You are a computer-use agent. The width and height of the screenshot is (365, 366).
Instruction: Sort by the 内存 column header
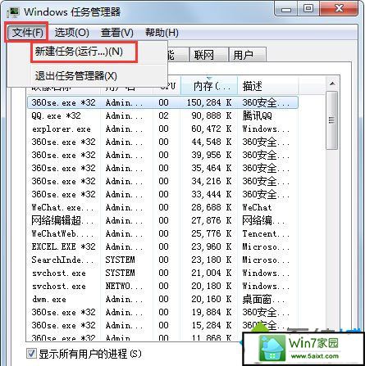point(209,86)
